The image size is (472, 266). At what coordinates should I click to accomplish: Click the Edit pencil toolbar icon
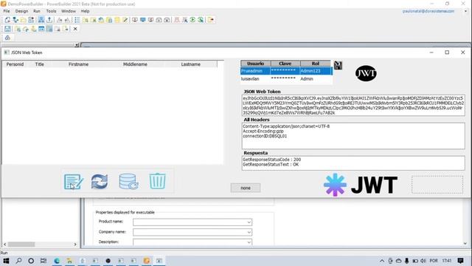coord(125,20)
